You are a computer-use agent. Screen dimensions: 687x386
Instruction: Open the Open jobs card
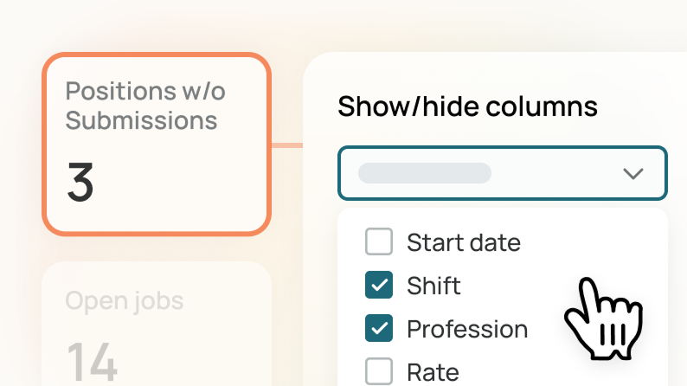click(x=157, y=325)
